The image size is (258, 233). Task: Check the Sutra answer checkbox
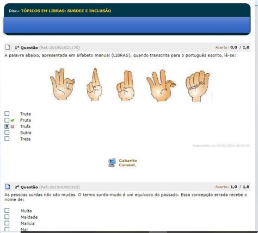pos(7,133)
